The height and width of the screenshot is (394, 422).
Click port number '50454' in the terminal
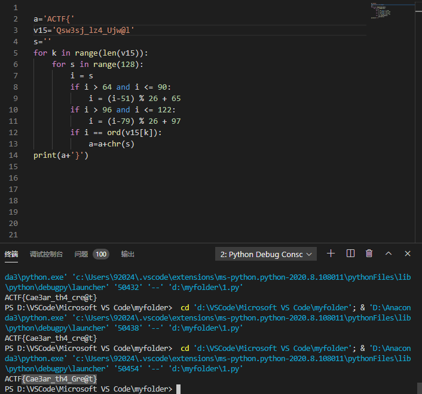pos(129,369)
